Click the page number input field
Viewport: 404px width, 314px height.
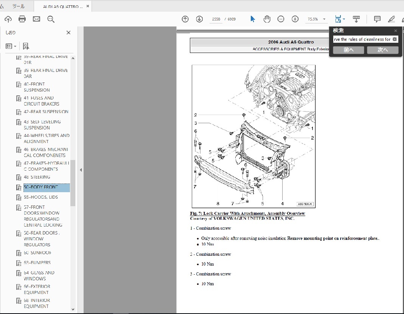pos(216,19)
